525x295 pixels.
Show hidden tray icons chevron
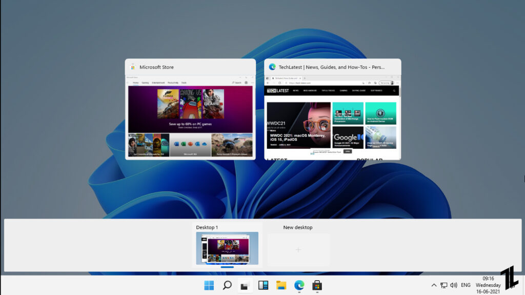pos(434,285)
